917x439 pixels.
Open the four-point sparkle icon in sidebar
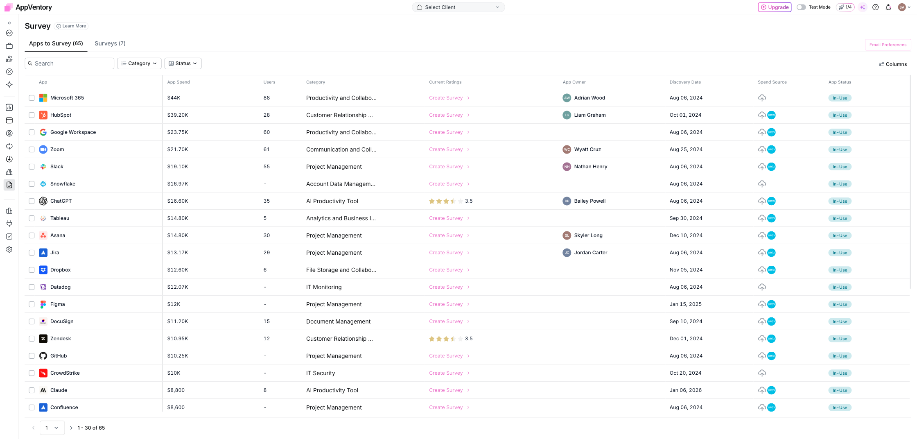point(9,85)
